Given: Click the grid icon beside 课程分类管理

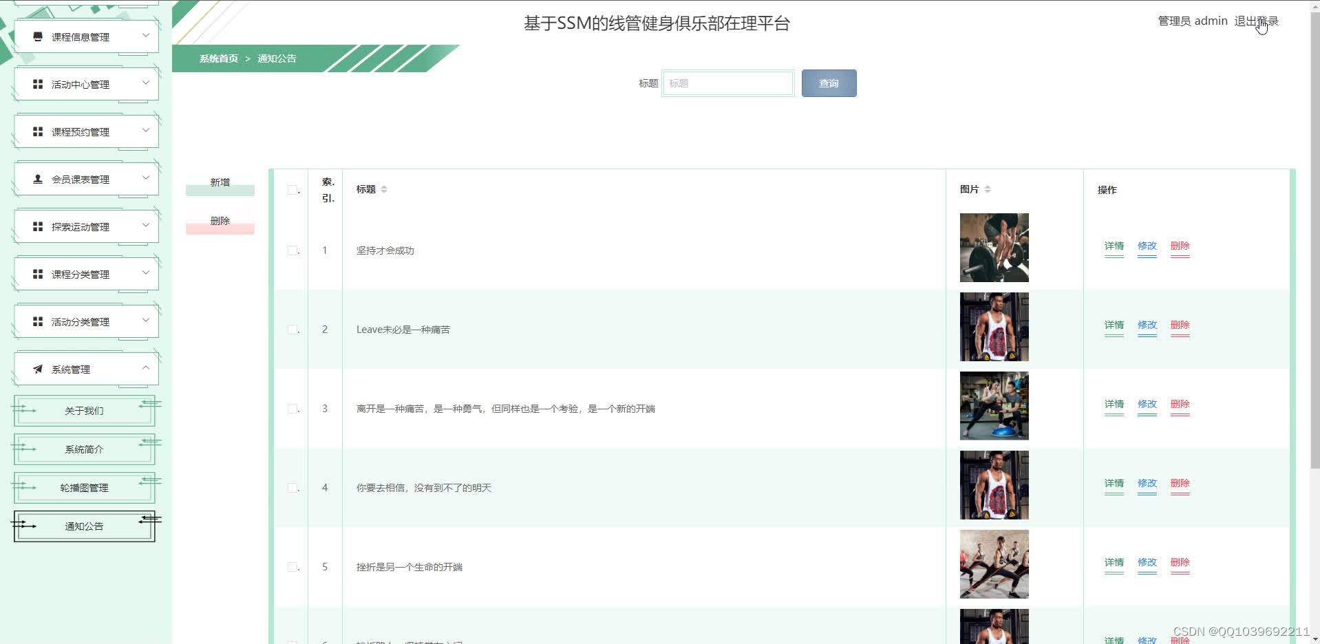Looking at the screenshot, I should click(38, 274).
